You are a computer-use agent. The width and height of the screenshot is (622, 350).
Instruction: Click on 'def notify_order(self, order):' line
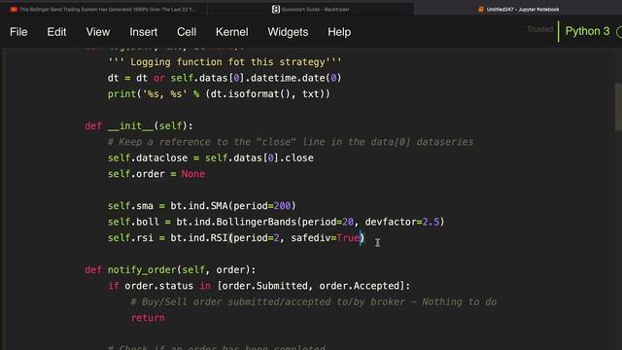[170, 270]
